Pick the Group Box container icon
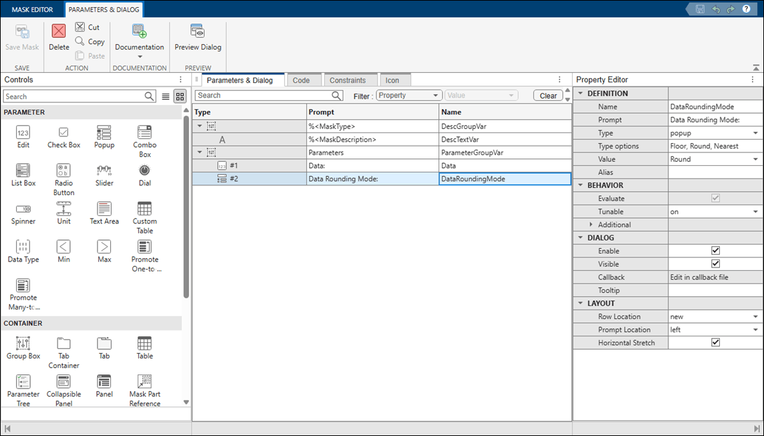 [x=23, y=343]
